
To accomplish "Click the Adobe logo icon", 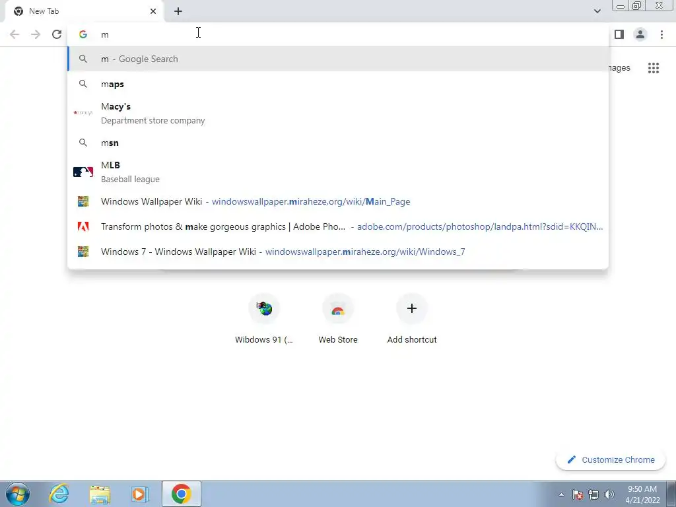I will tap(83, 226).
